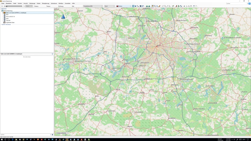251x141 pixels.
Task: Select the measure ruler tool
Action: click(159, 6)
